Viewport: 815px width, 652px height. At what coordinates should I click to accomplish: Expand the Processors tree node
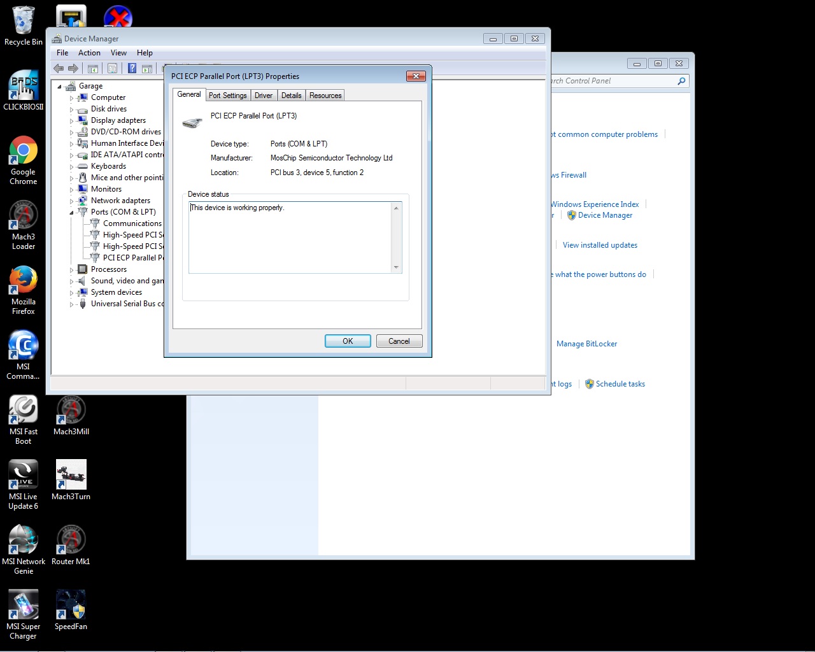(71, 270)
